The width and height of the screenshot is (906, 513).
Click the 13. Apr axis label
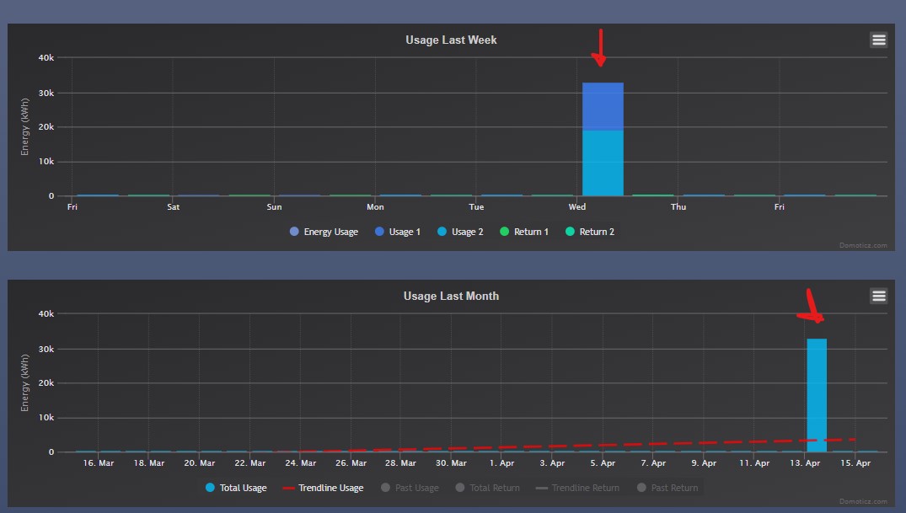pos(805,462)
